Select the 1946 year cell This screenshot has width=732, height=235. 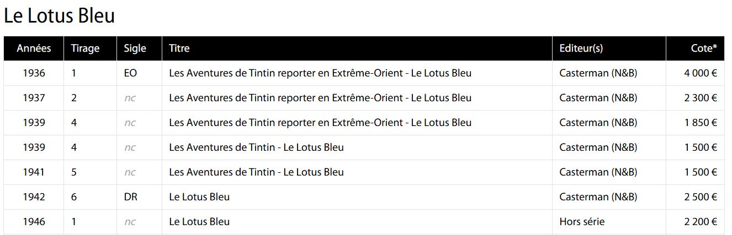34,222
